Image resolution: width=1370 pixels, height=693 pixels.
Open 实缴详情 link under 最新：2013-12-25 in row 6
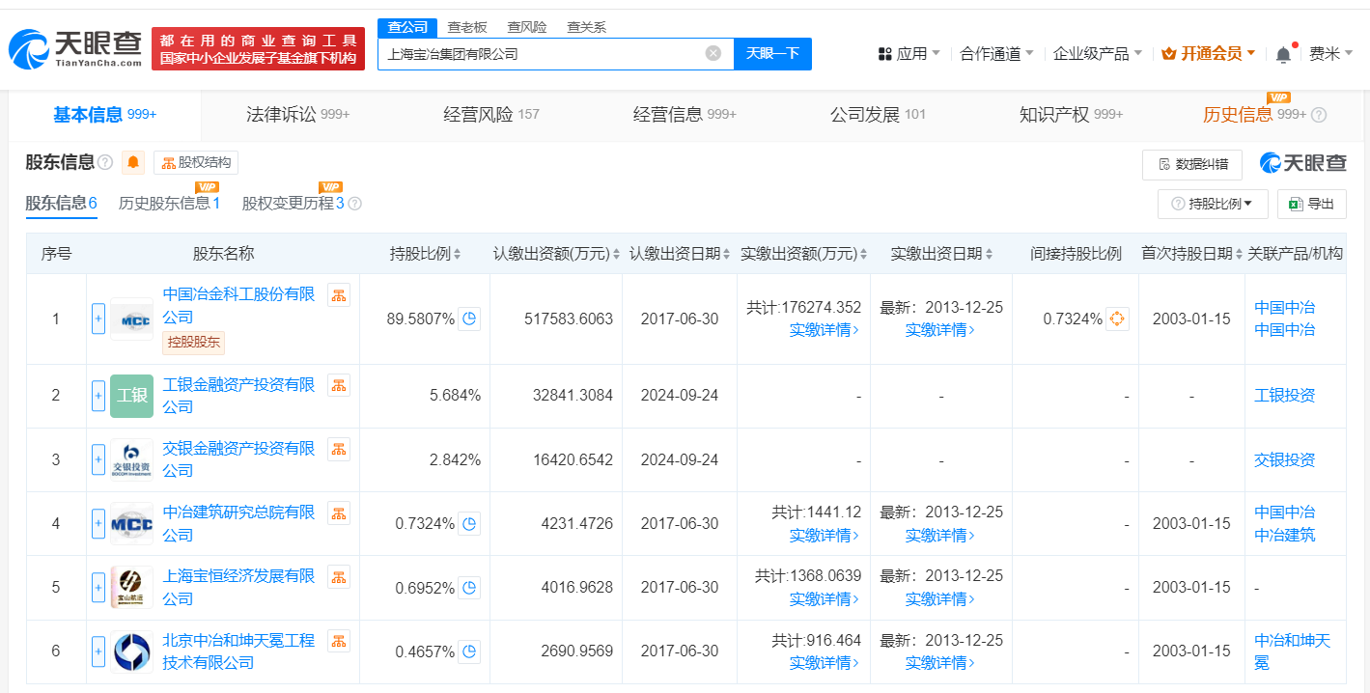[x=940, y=663]
